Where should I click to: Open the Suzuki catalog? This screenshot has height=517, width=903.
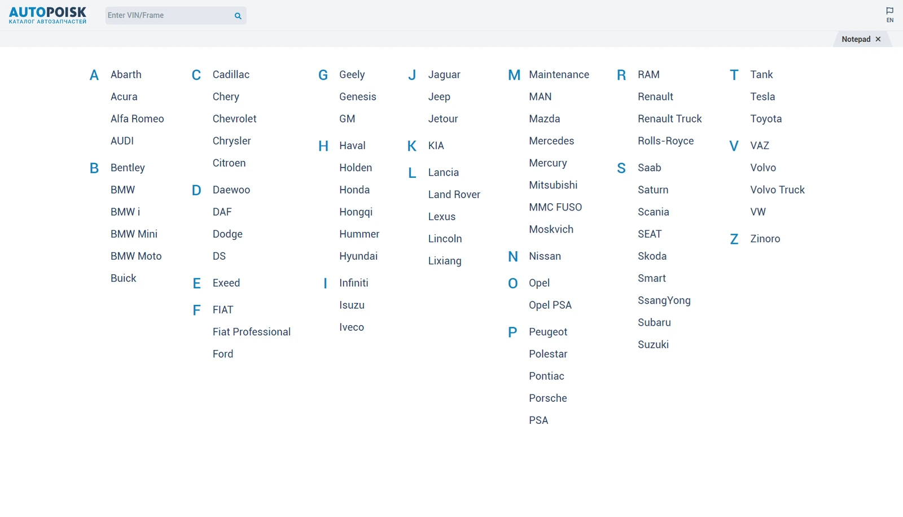653,345
